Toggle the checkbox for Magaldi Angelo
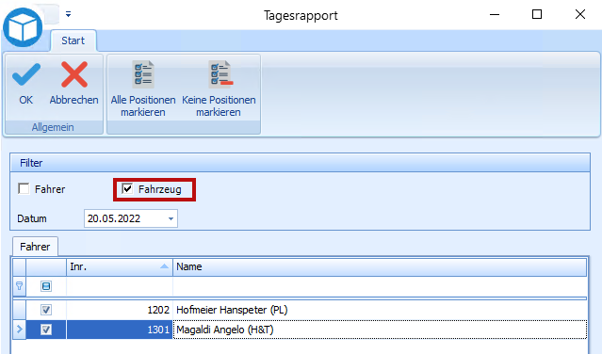The height and width of the screenshot is (354, 602). [x=46, y=330]
